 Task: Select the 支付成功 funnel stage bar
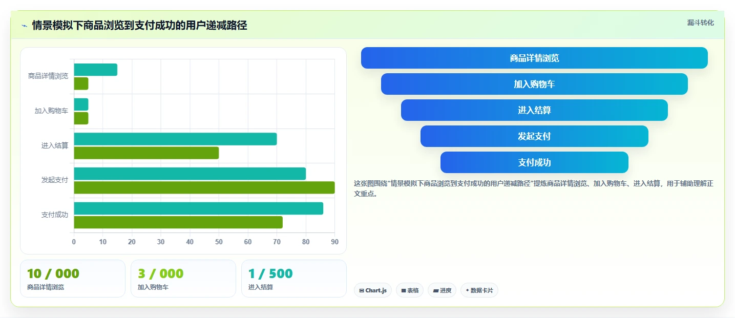(x=534, y=162)
